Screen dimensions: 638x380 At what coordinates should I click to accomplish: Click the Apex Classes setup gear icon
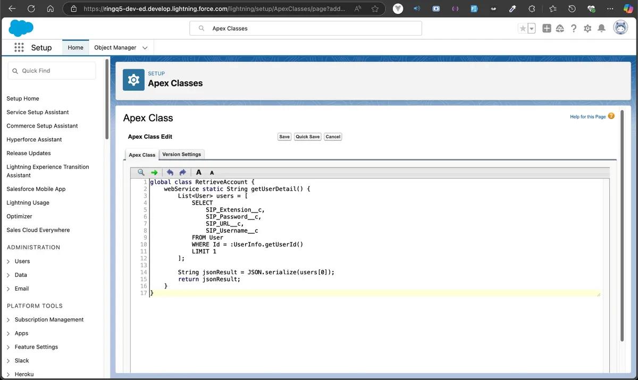point(133,80)
